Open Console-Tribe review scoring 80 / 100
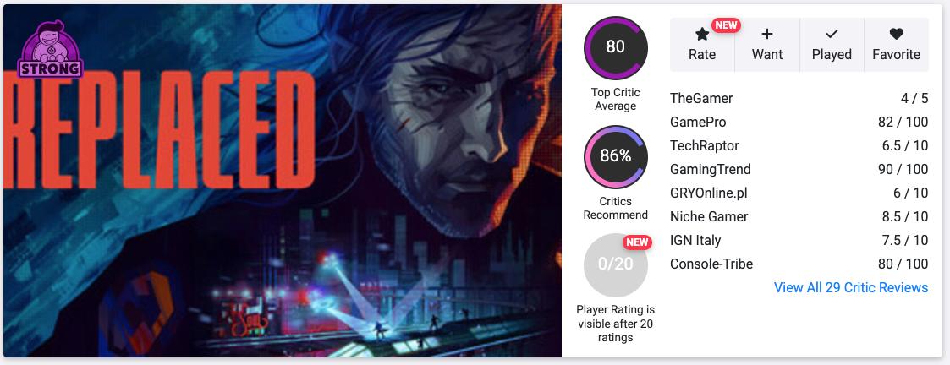 click(x=799, y=264)
